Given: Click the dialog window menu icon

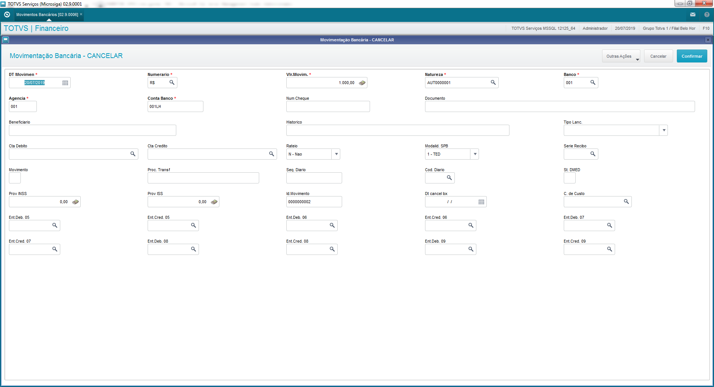Looking at the screenshot, I should [x=6, y=39].
